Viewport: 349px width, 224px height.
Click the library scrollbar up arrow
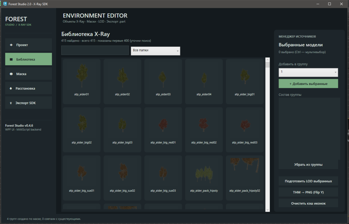tap(268, 60)
